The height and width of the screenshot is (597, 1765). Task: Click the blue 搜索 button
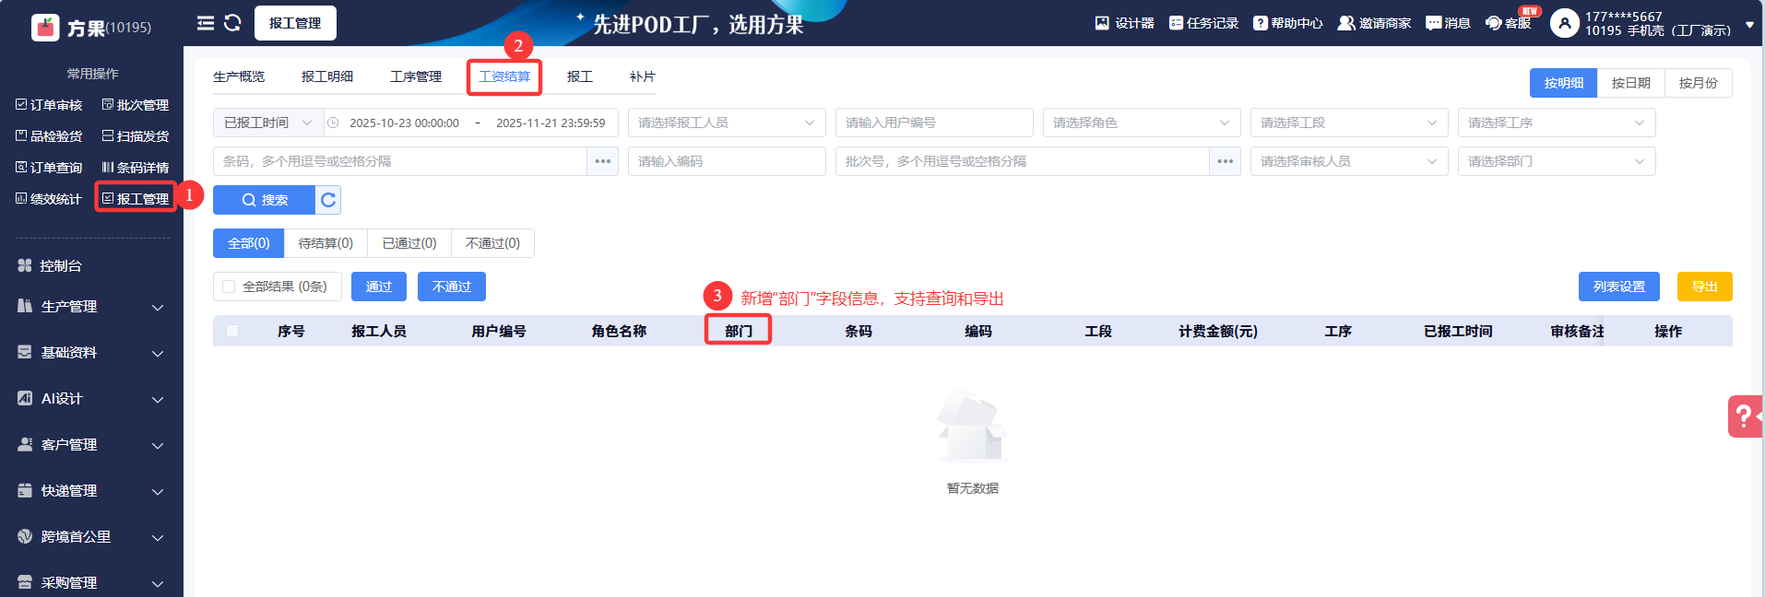tap(265, 200)
